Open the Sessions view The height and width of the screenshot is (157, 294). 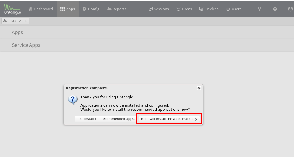click(158, 9)
